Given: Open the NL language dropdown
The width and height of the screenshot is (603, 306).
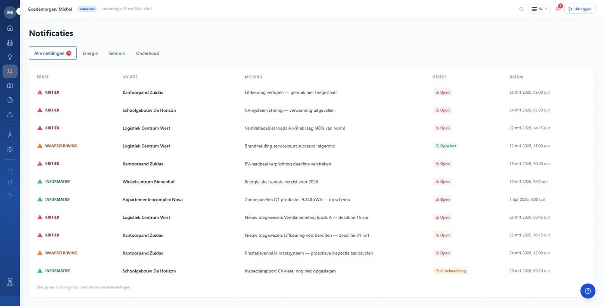Looking at the screenshot, I should 539,9.
